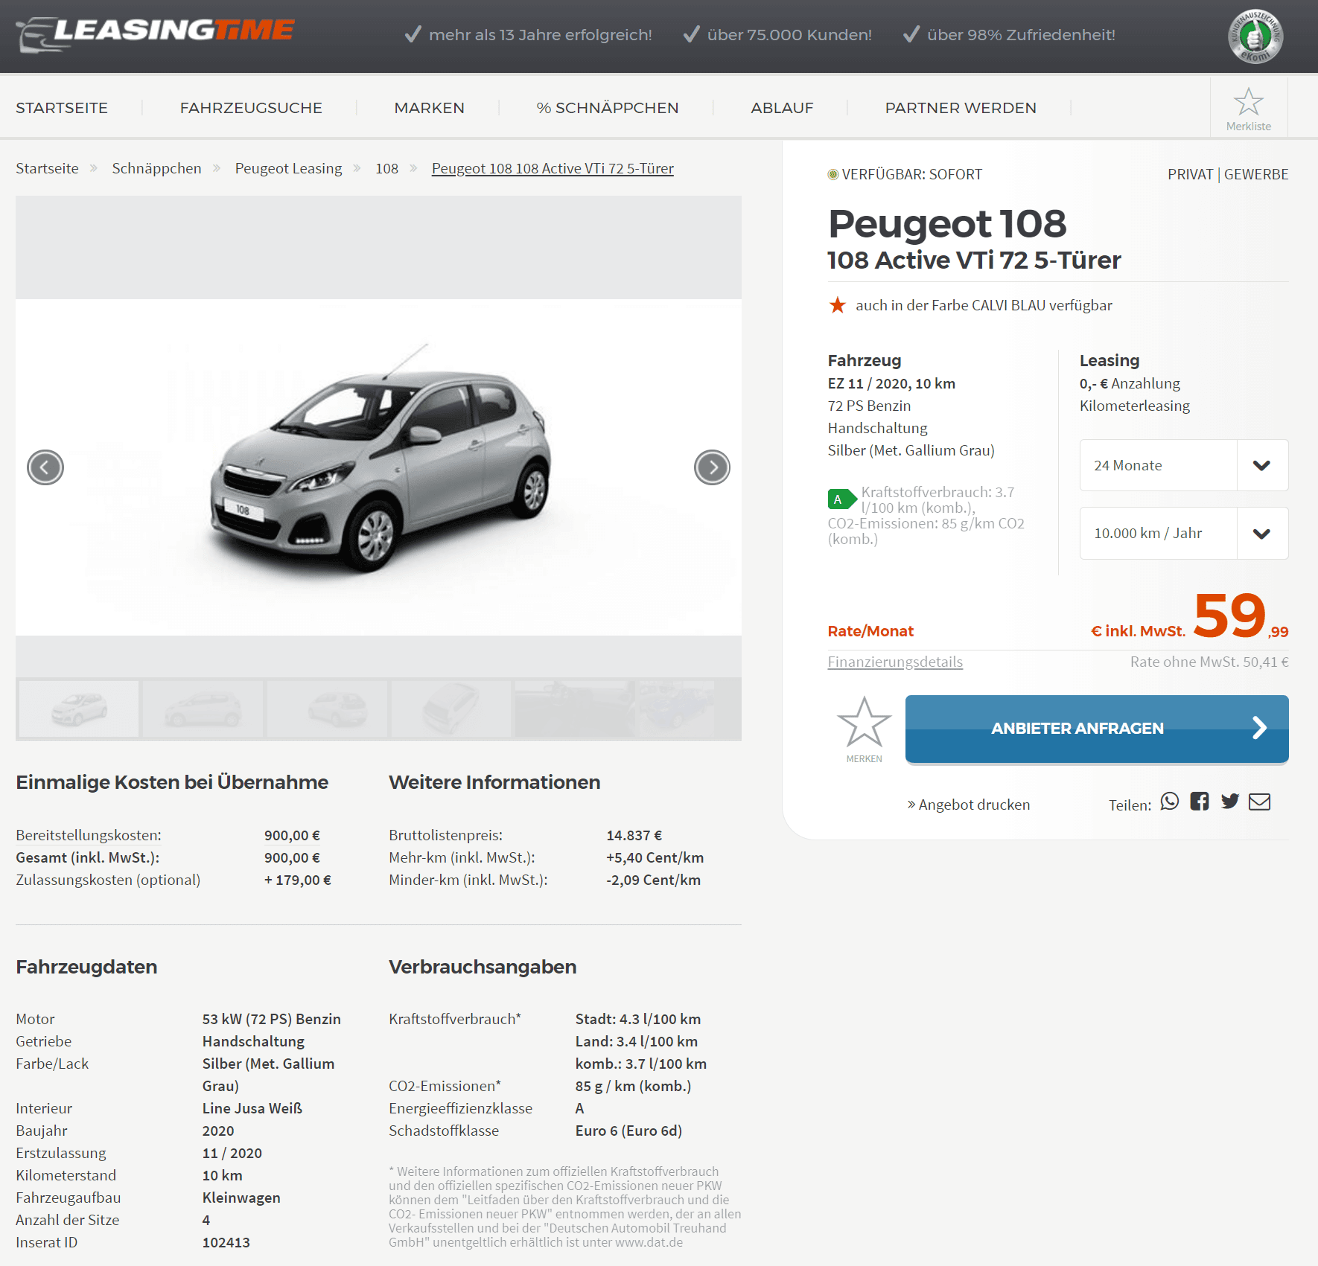Click the Mehr-km +5,40 Cent/km value

pyautogui.click(x=655, y=857)
